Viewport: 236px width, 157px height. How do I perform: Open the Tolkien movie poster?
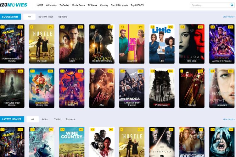[x=72, y=44]
